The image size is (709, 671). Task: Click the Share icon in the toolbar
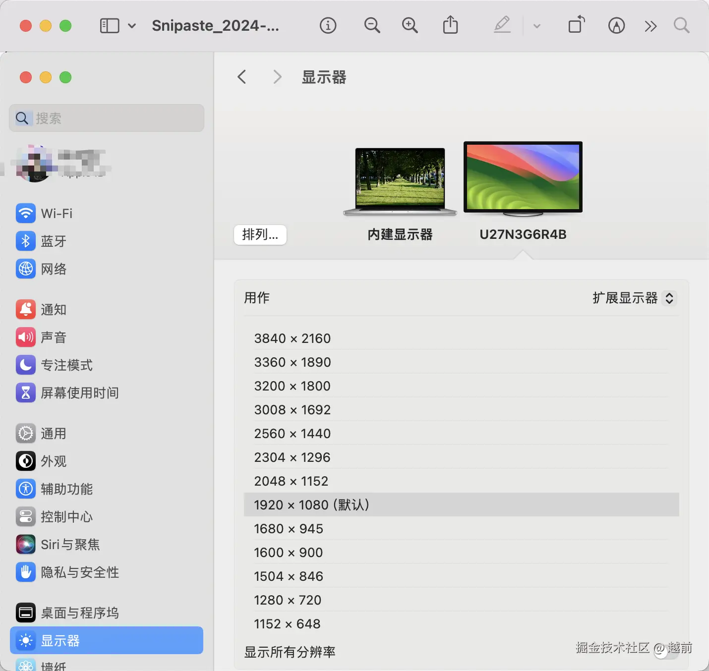point(450,25)
